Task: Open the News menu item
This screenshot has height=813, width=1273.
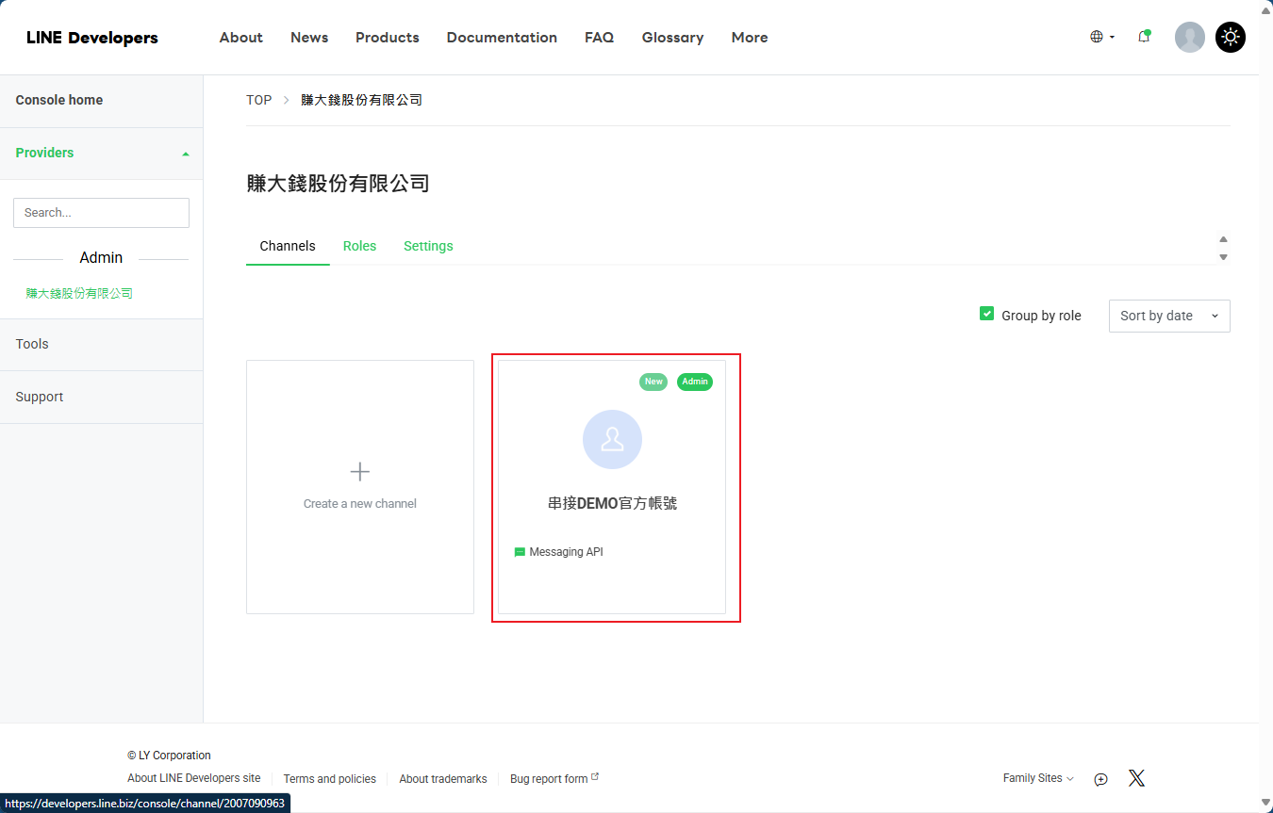Action: [309, 38]
